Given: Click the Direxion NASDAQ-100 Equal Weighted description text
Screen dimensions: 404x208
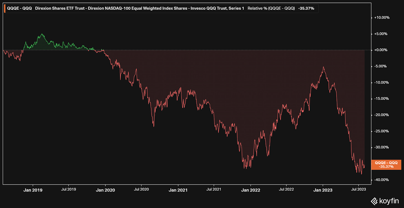Looking at the screenshot, I should [x=140, y=9].
